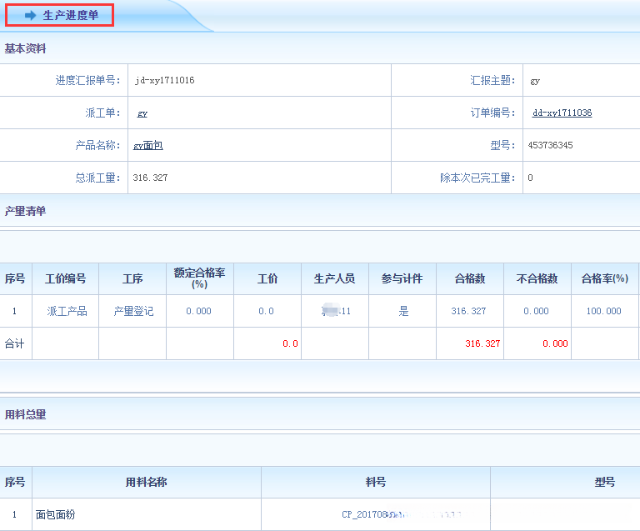This screenshot has height=531, width=640.
Task: Click the 基本资料 section header
Action: tap(25, 48)
